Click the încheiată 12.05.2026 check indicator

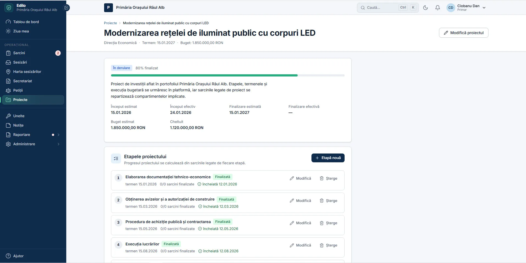218,229
